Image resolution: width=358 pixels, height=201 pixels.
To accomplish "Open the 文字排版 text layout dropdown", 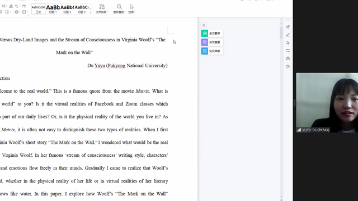I will 102,9.
